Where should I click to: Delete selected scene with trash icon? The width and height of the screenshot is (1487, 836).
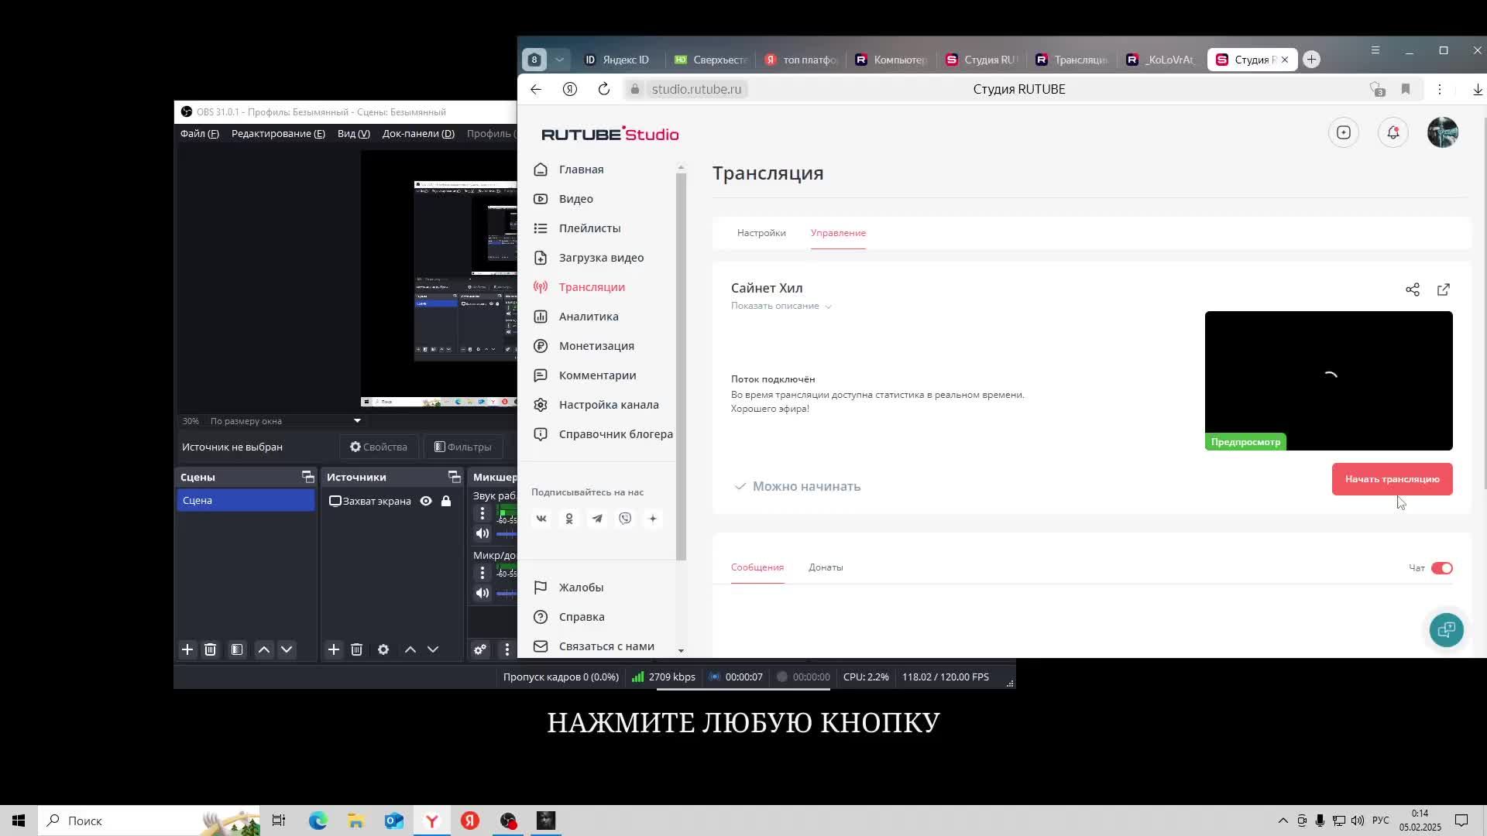pos(210,649)
